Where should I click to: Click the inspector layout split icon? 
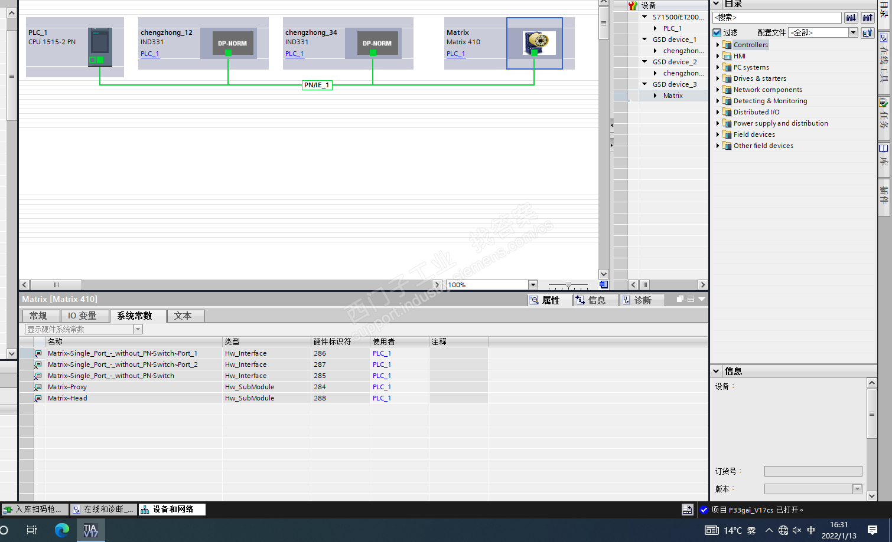691,299
